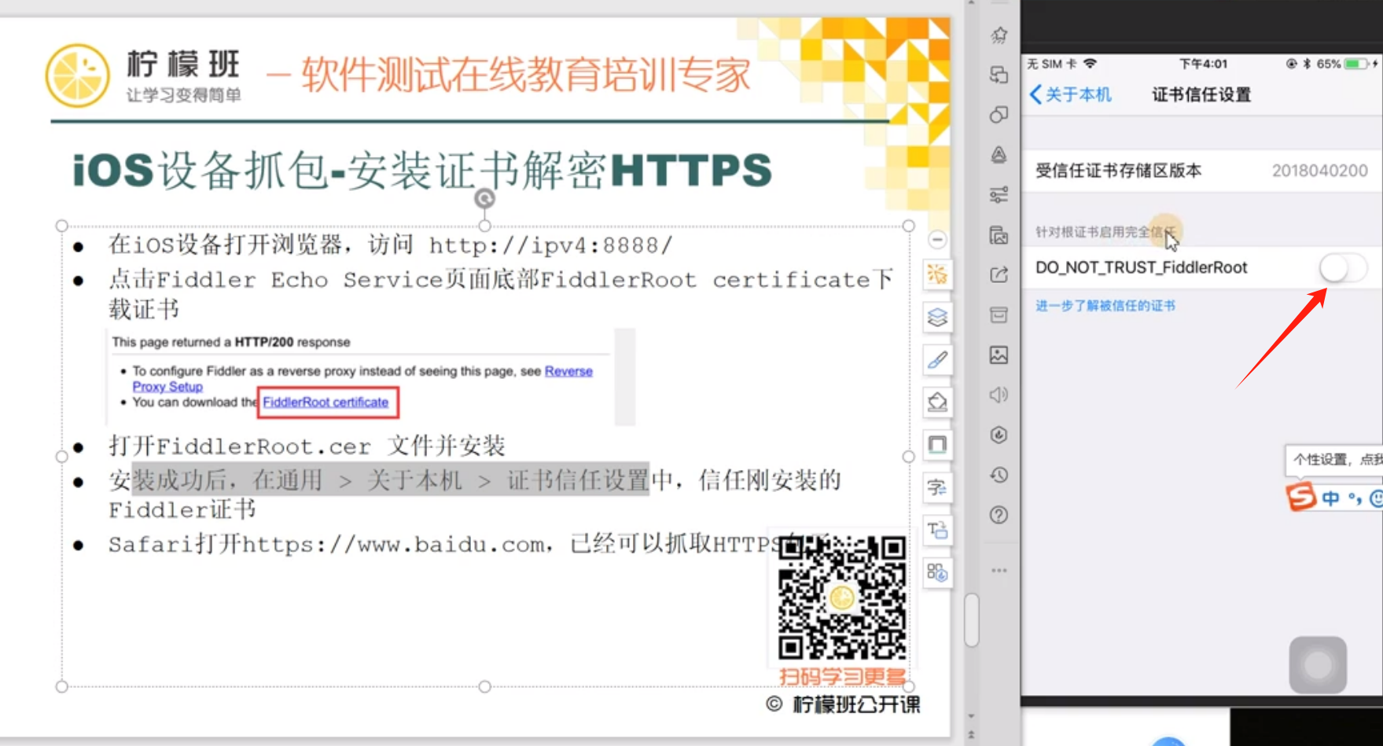Click the bullet starting 在iOS设备打开浏览器

pos(391,244)
